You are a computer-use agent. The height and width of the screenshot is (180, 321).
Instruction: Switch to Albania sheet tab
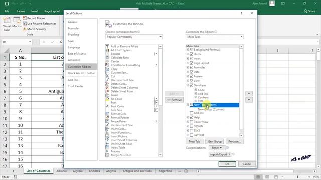click(x=61, y=171)
